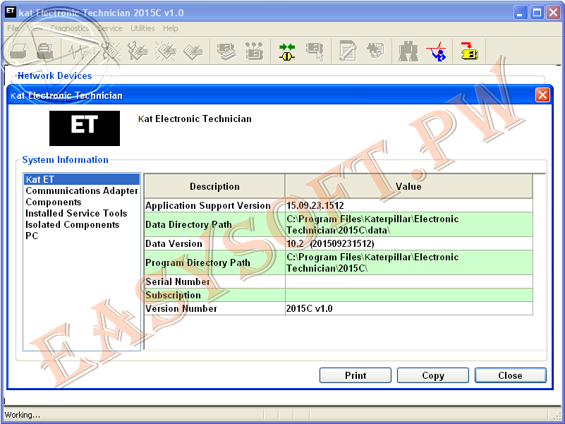Viewport: 565px width, 424px height.
Task: Select Communications Adapter in the list
Action: click(x=82, y=190)
